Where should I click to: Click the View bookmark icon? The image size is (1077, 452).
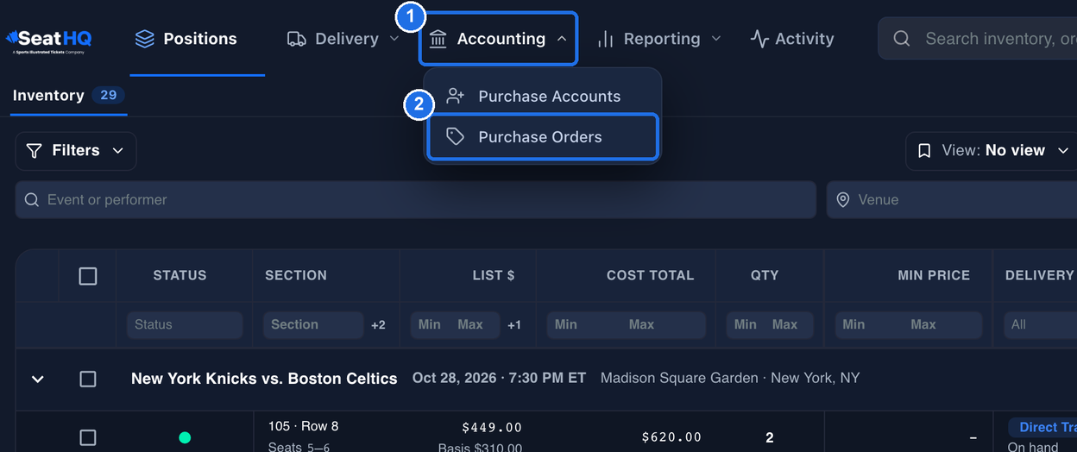pyautogui.click(x=924, y=151)
